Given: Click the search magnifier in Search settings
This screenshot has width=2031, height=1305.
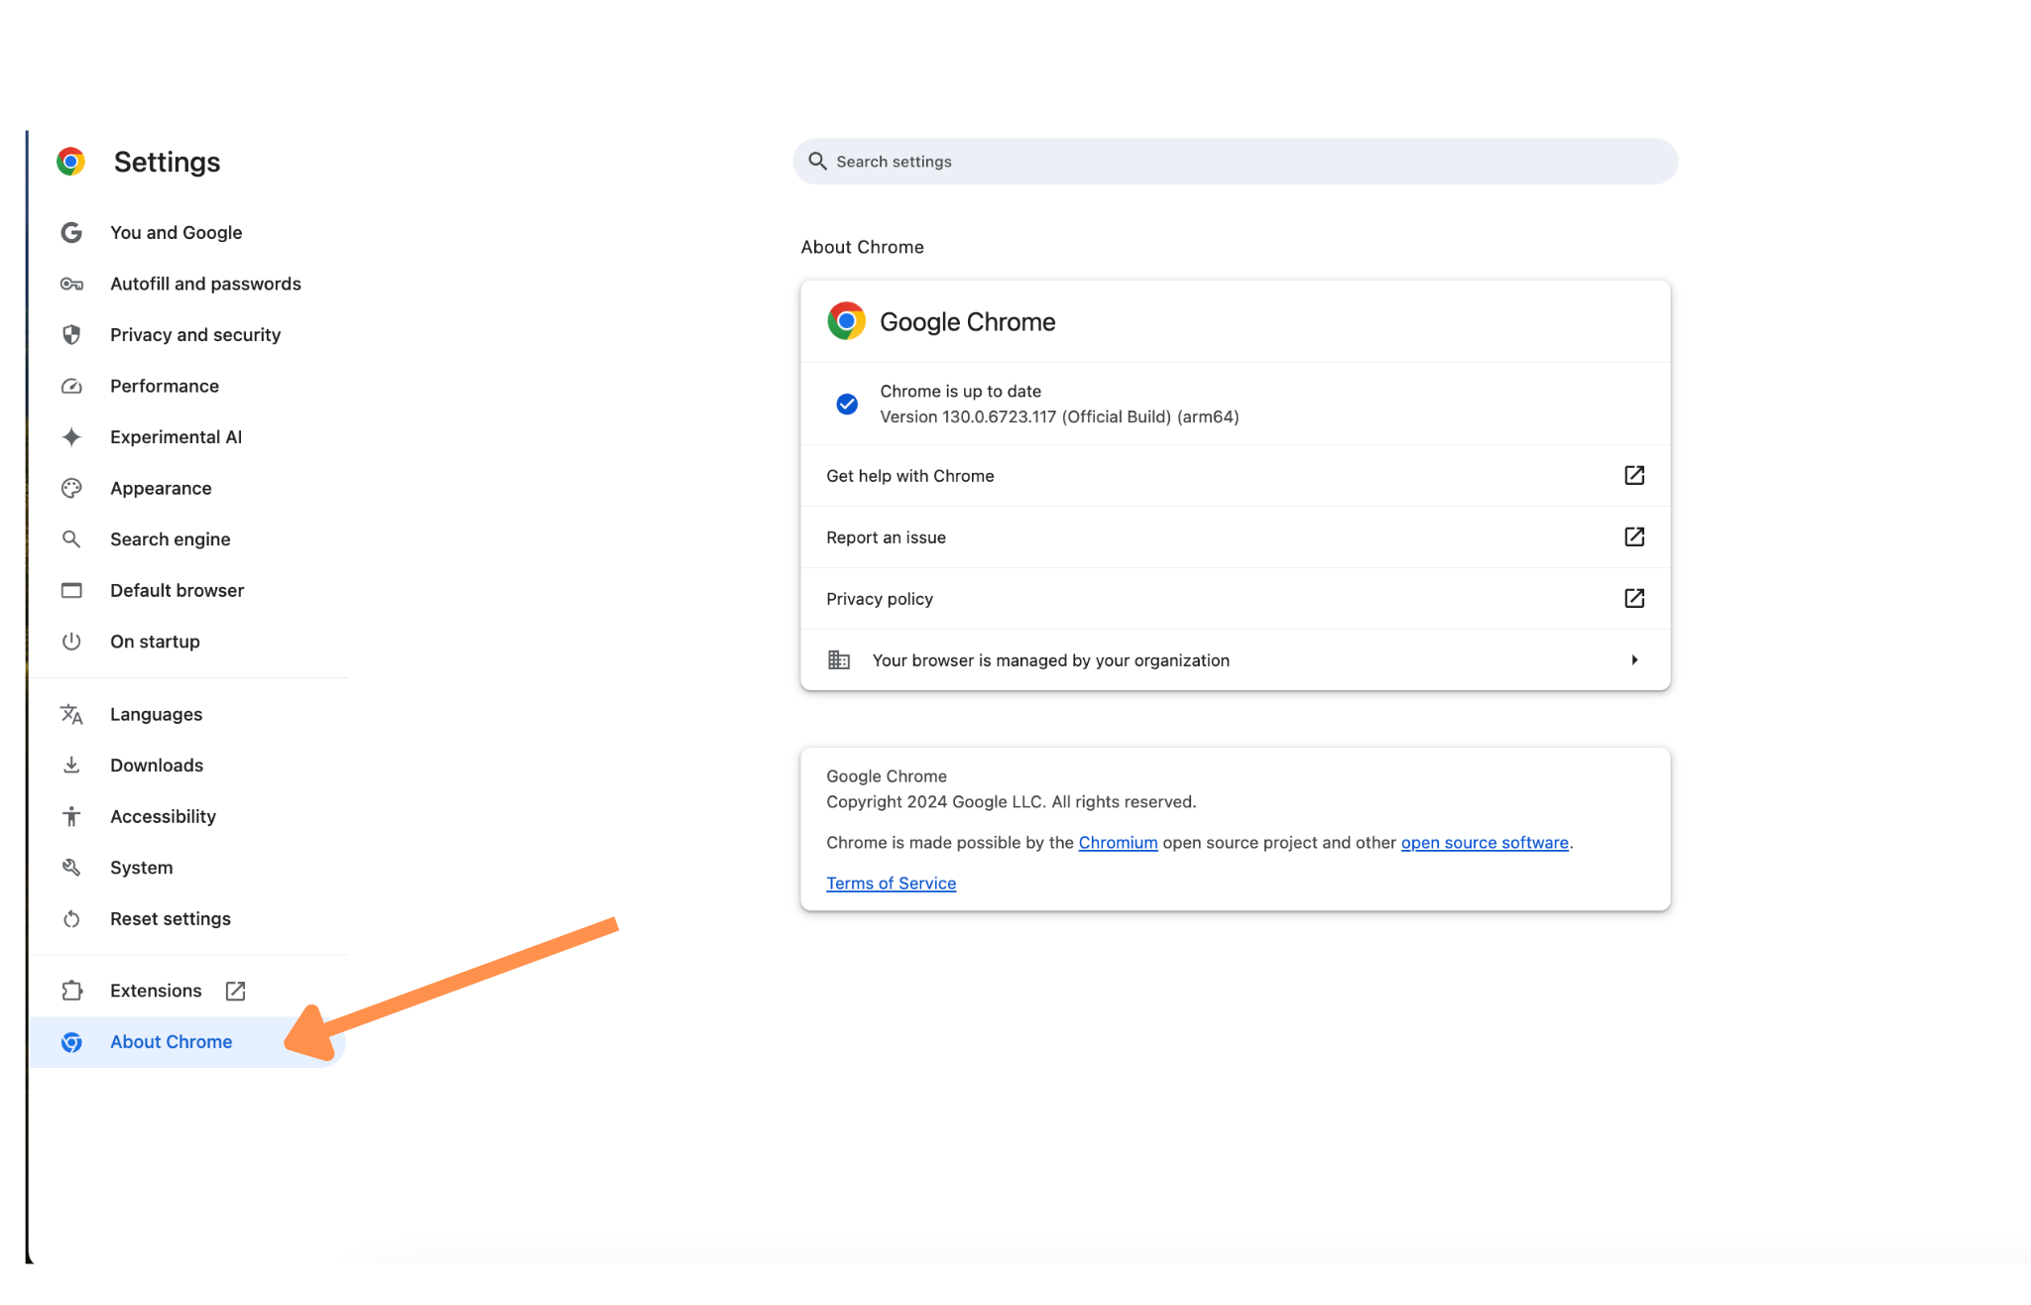Looking at the screenshot, I should click(x=817, y=161).
